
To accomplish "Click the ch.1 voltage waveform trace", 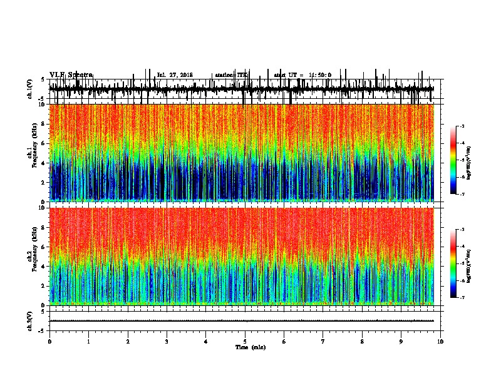I will pyautogui.click(x=242, y=89).
